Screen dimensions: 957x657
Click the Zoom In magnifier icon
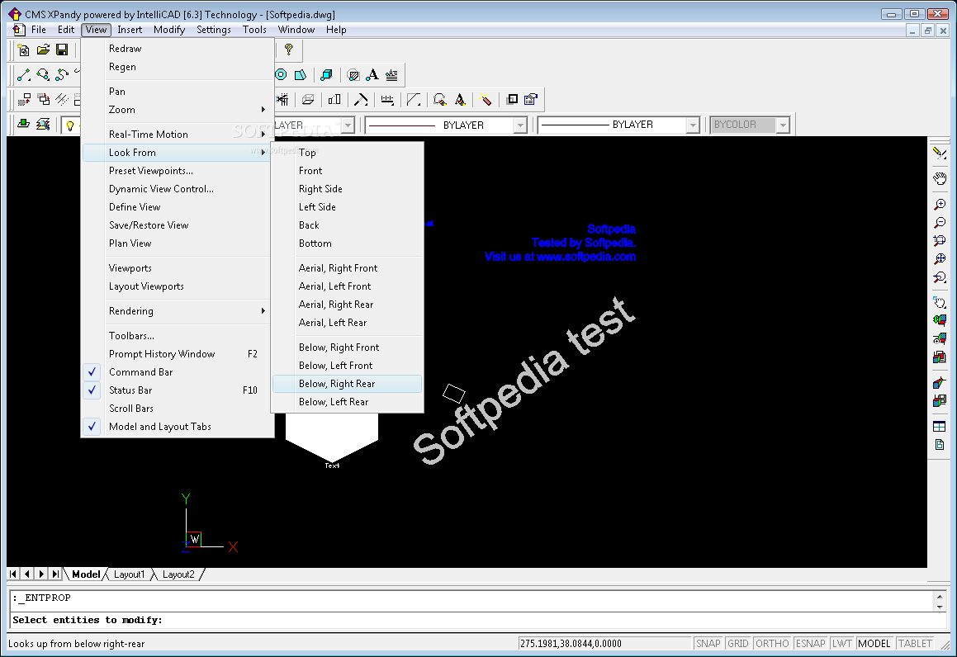click(940, 205)
